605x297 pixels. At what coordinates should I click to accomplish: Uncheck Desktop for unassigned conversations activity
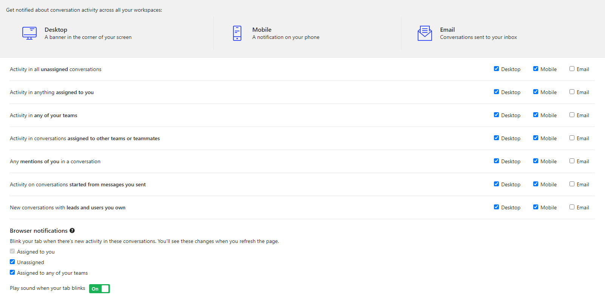point(496,69)
